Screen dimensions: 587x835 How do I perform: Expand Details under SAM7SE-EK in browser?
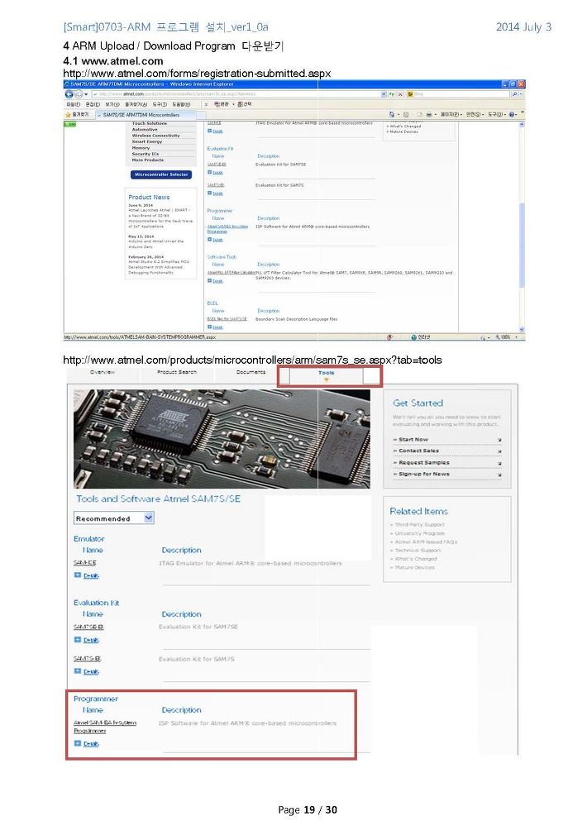215,173
